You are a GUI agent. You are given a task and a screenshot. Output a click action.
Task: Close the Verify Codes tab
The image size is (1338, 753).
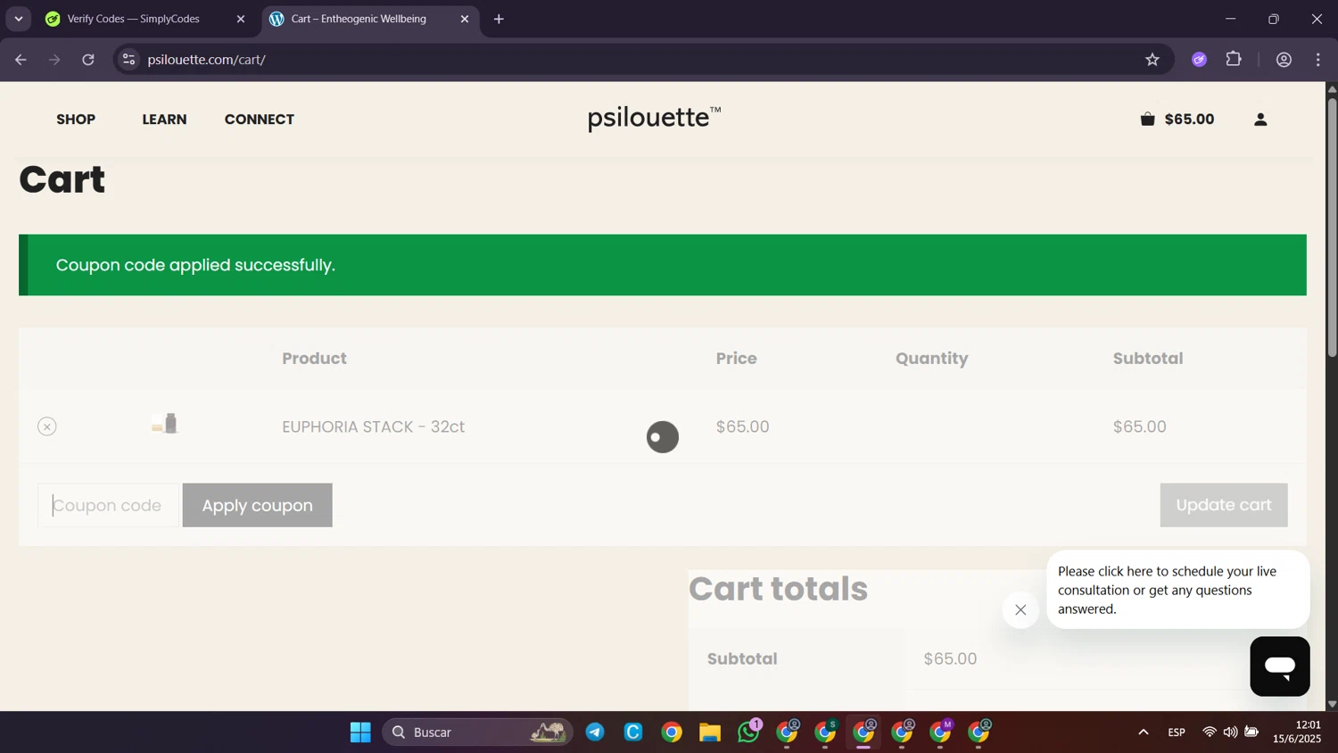[240, 19]
